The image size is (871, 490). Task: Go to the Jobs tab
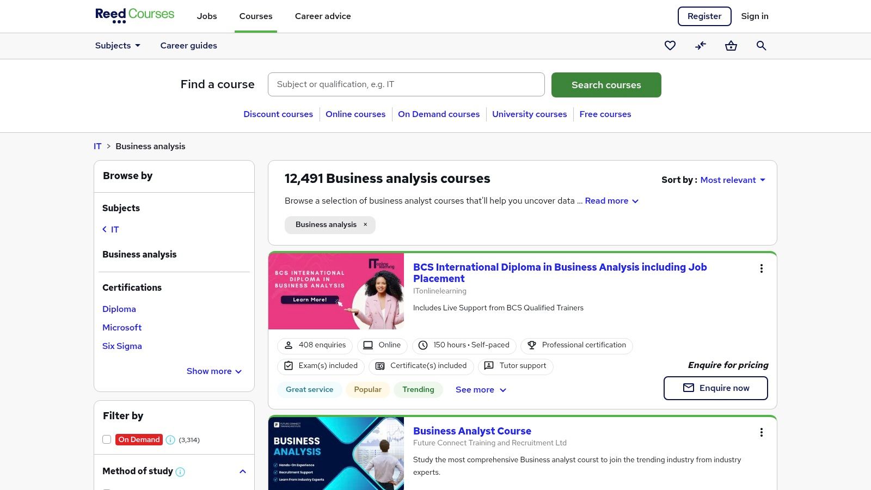(x=207, y=16)
